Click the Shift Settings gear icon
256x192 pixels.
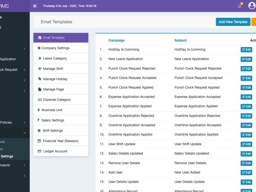point(39,131)
